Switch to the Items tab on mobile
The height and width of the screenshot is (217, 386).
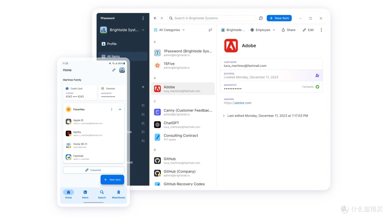click(x=85, y=194)
